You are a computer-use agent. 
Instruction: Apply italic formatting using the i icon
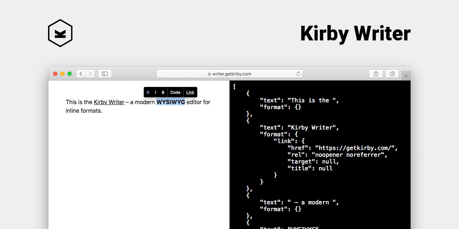click(155, 92)
